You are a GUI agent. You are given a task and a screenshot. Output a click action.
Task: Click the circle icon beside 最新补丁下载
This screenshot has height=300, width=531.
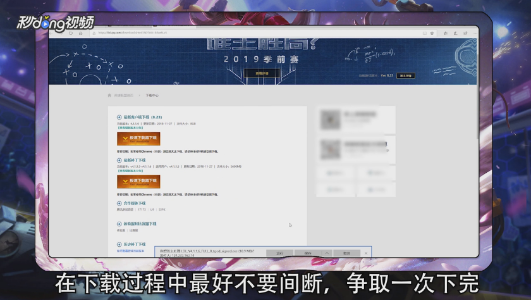point(119,160)
